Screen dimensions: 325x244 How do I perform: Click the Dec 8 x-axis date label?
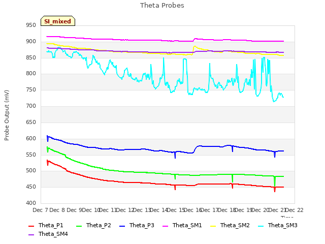pyautogui.click(x=57, y=210)
